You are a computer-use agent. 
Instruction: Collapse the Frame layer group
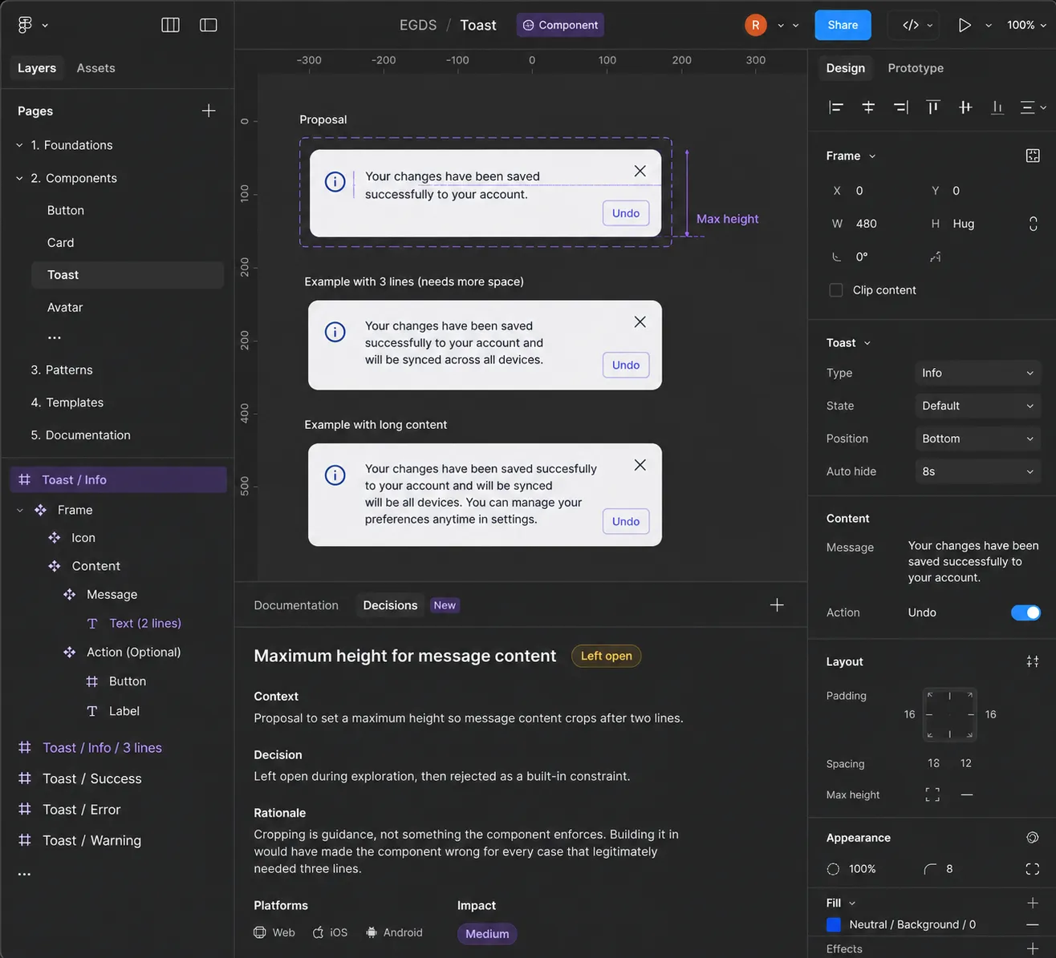[x=20, y=510]
